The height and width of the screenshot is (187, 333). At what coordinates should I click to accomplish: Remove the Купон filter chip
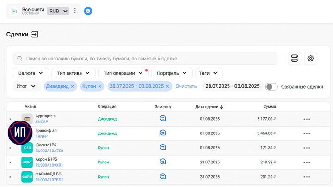(x=100, y=86)
